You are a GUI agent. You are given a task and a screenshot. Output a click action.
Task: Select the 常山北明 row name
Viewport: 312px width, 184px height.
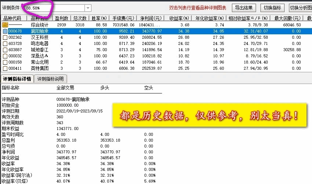[40, 62]
